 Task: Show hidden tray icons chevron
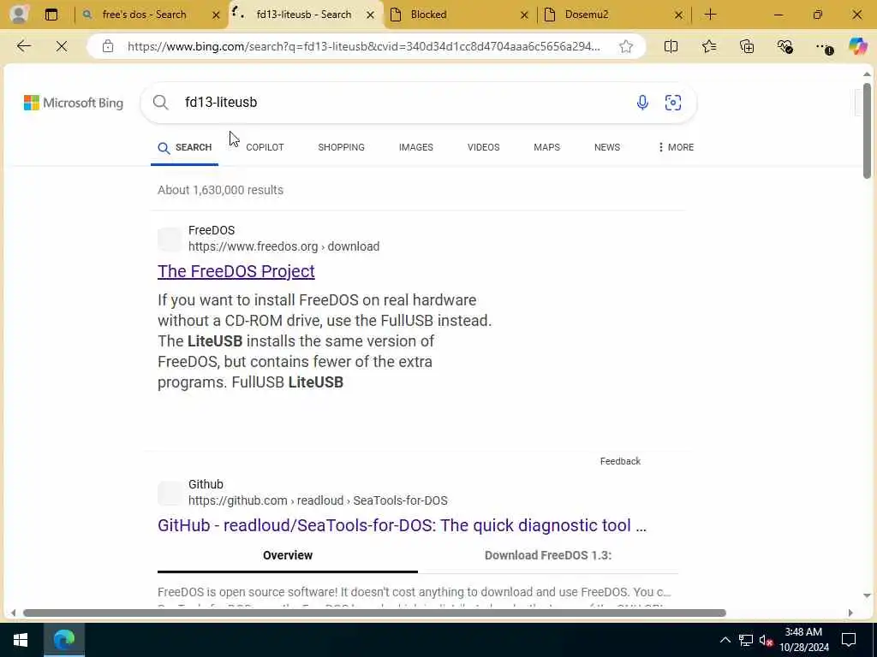point(725,640)
